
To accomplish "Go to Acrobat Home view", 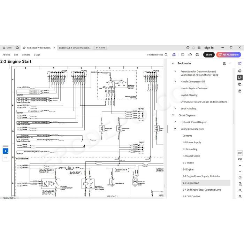I will (17, 48).
